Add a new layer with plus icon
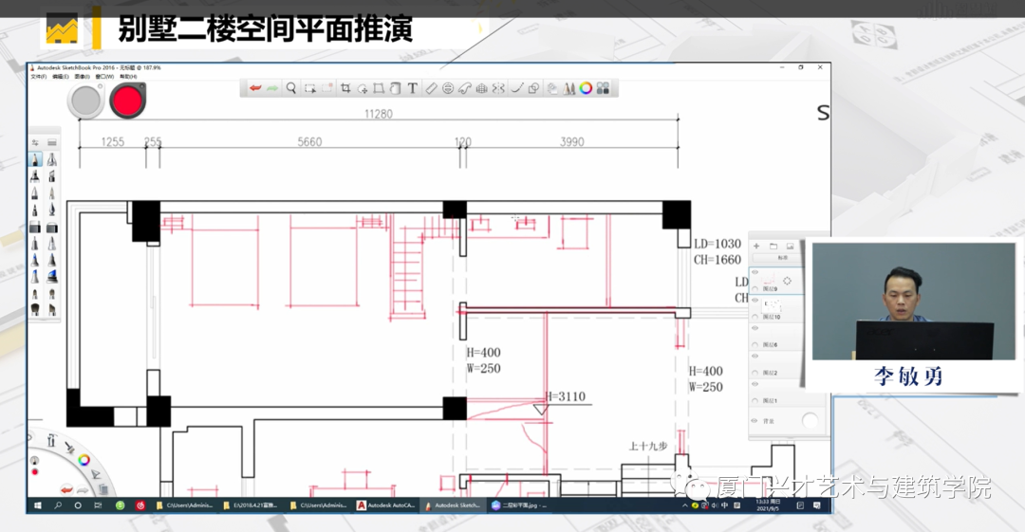 click(x=756, y=246)
